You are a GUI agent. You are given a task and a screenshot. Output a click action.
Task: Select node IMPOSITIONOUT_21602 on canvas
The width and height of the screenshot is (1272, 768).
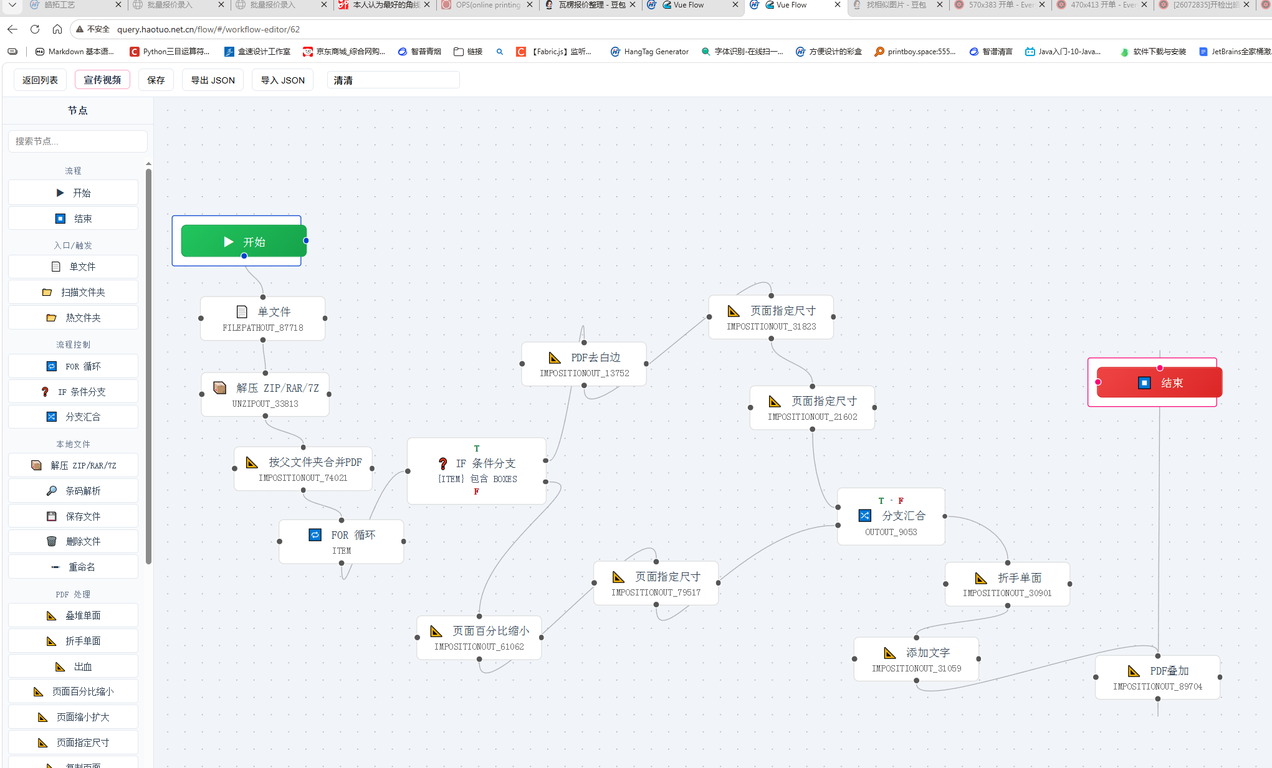[813, 408]
